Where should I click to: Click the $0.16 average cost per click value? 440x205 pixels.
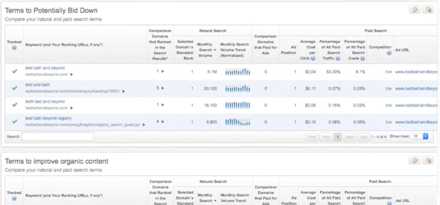[310, 122]
